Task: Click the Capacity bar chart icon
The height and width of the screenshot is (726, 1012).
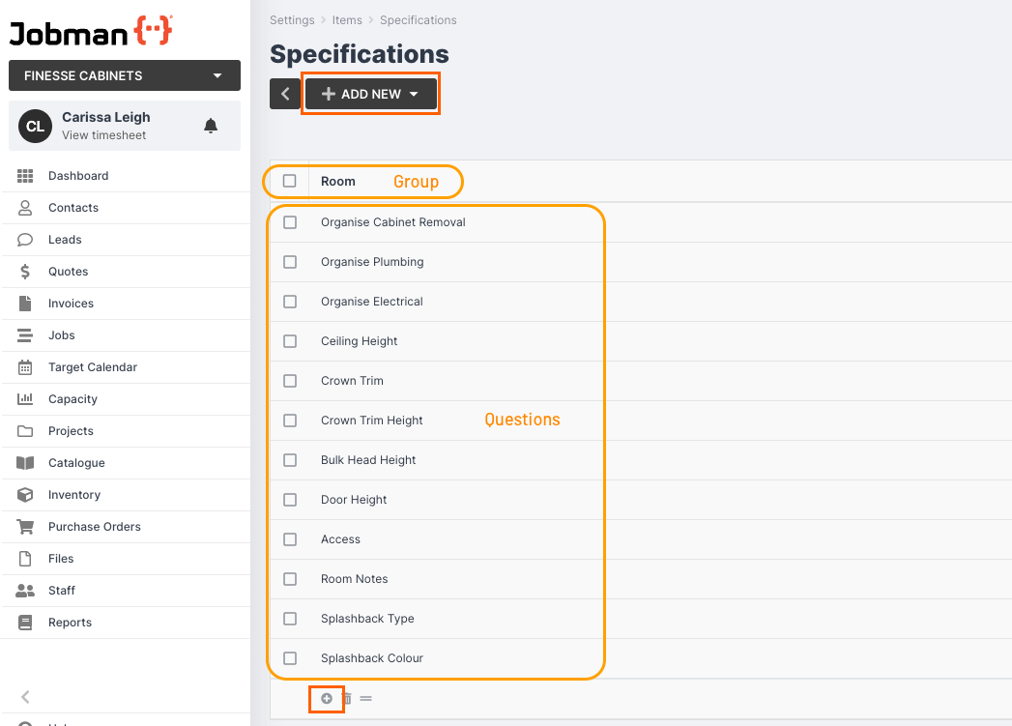Action: pos(25,399)
